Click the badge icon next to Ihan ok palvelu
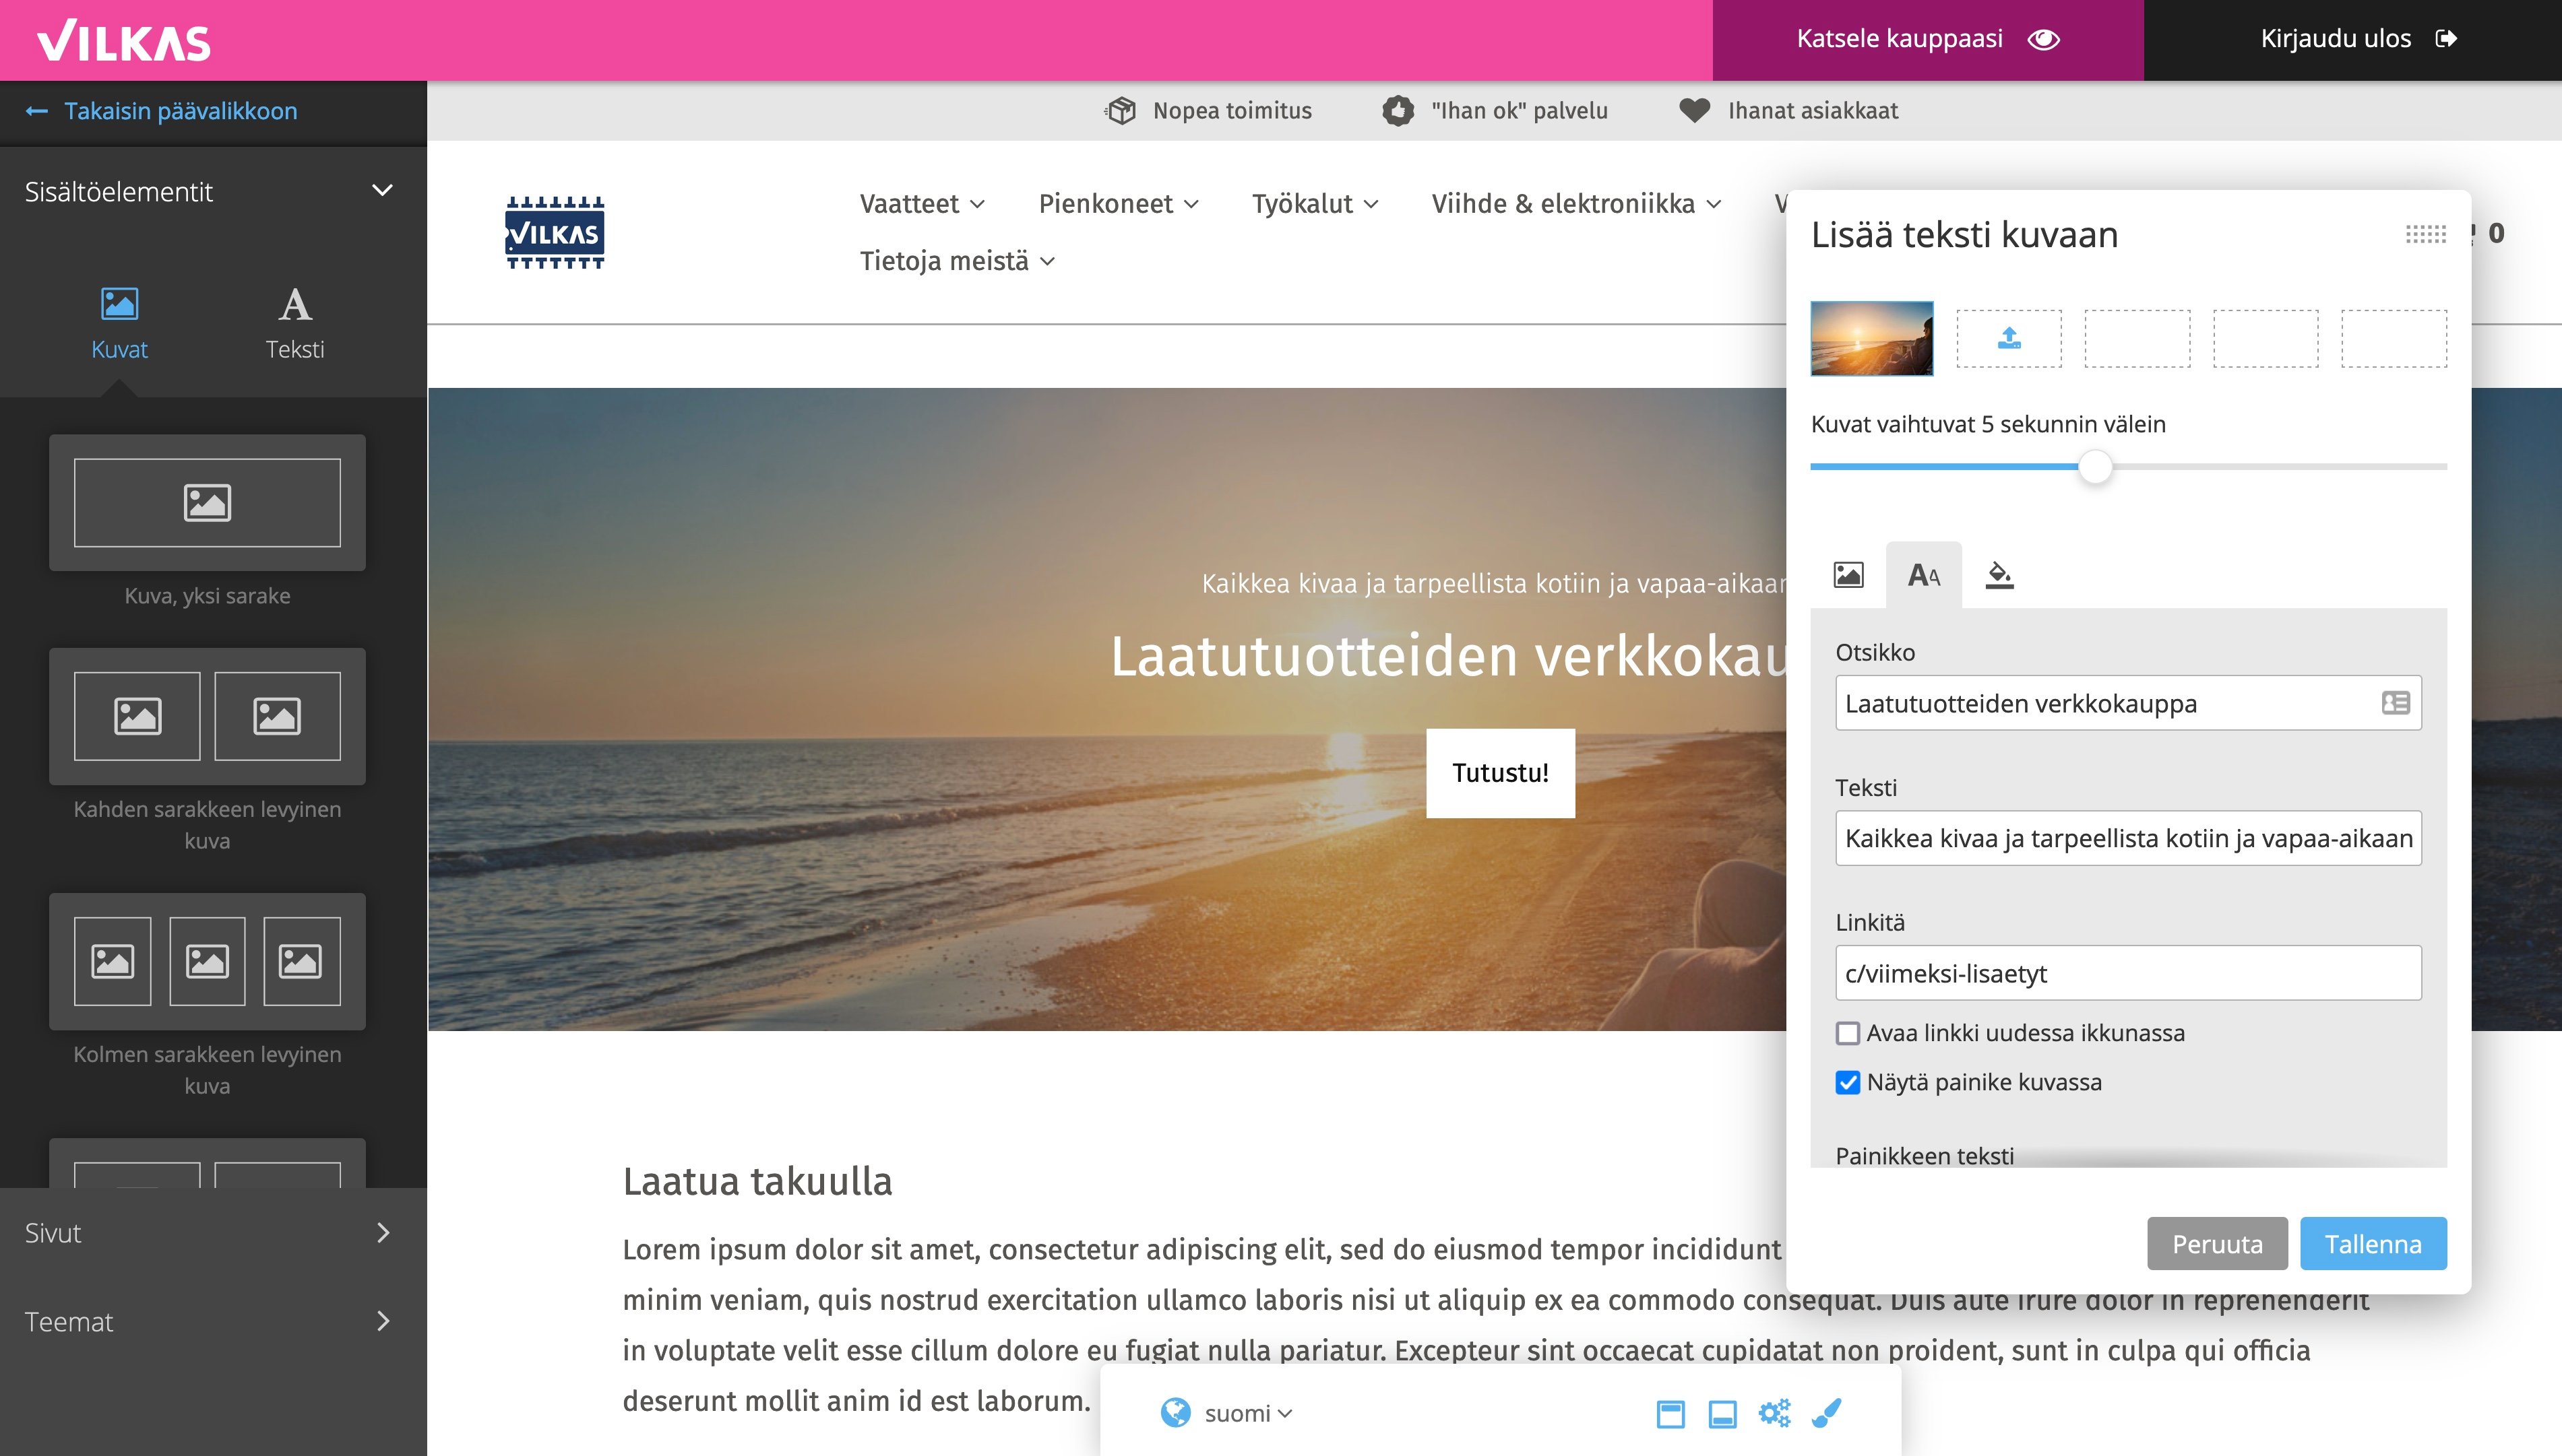This screenshot has height=1456, width=2562. (x=1398, y=111)
